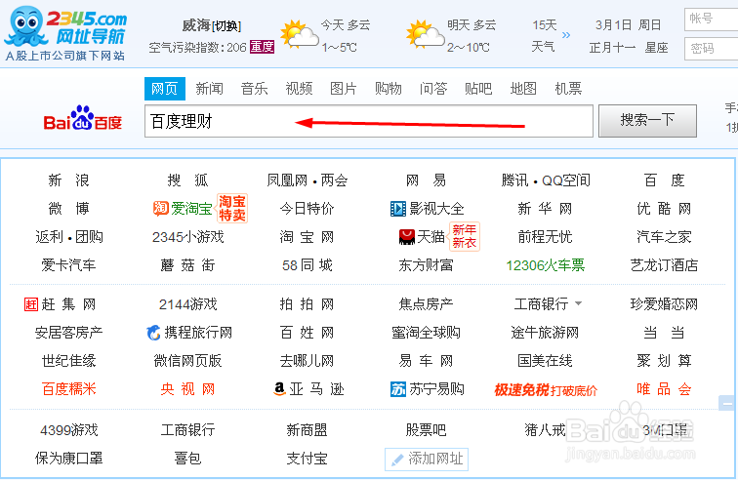Open the 12306火车票 link
This screenshot has height=480, width=738.
tap(545, 265)
